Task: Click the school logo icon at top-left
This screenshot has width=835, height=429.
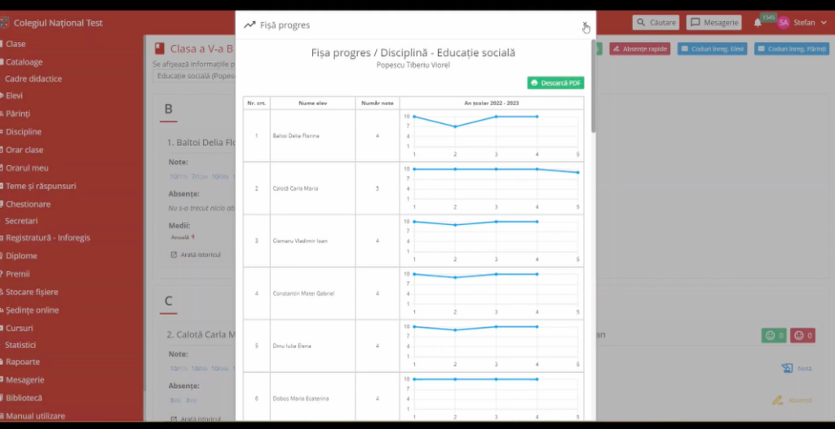Action: tap(4, 23)
